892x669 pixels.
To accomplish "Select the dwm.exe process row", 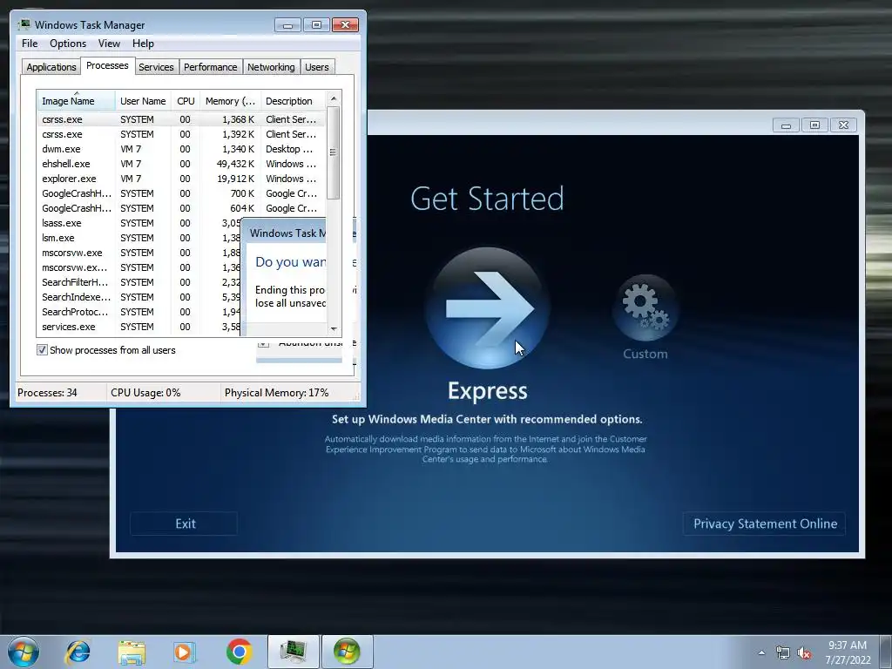I will tap(181, 149).
